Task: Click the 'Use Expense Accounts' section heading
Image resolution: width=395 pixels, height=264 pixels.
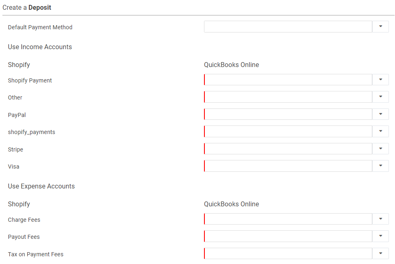Action: (x=41, y=186)
